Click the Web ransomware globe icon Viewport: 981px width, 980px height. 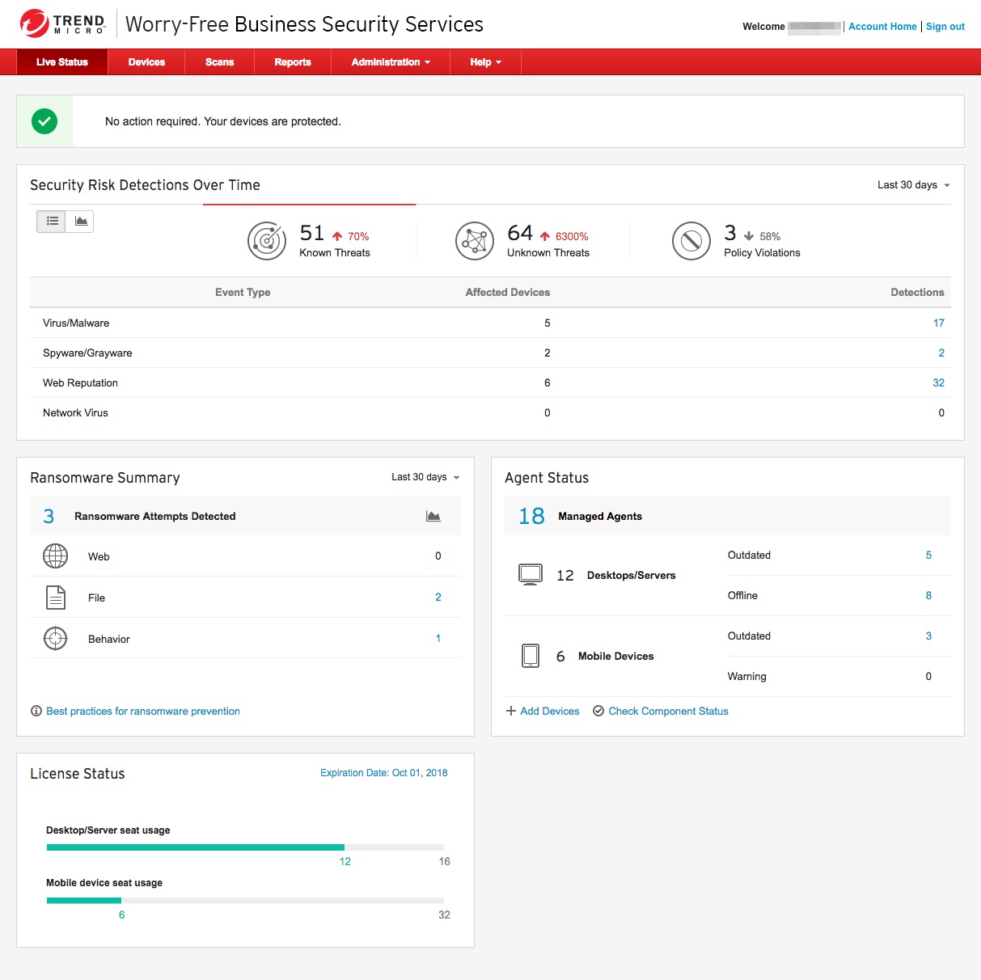55,556
